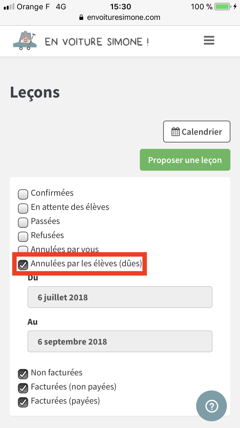The image size is (240, 428).
Task: Open the help question mark bubble
Action: tap(212, 406)
